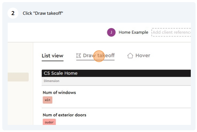
Task: Switch to the List view tab
Action: (x=53, y=56)
